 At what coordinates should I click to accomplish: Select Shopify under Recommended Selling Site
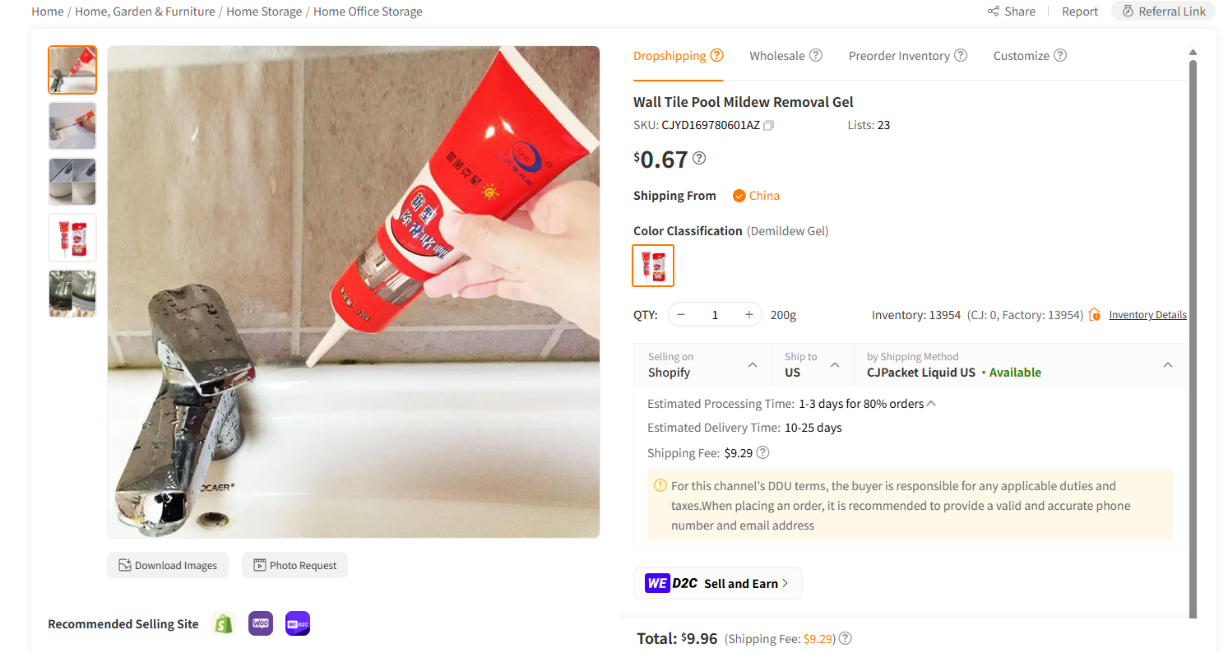(223, 623)
